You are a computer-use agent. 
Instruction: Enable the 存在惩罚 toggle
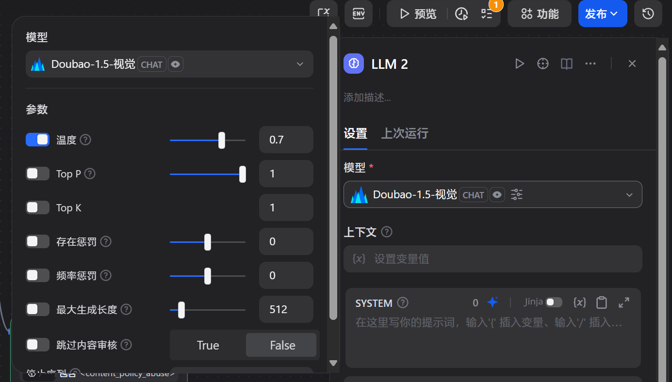[x=38, y=241]
